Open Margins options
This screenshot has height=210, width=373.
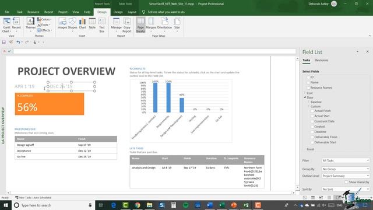[151, 25]
